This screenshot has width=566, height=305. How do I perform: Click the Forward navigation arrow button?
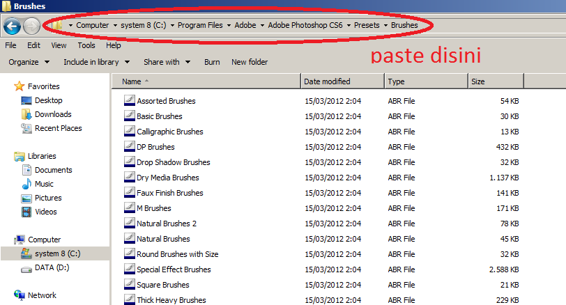(31, 26)
